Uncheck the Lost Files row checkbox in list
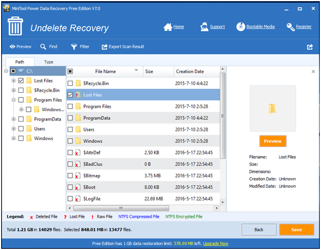This screenshot has height=250, width=321. coord(70,95)
